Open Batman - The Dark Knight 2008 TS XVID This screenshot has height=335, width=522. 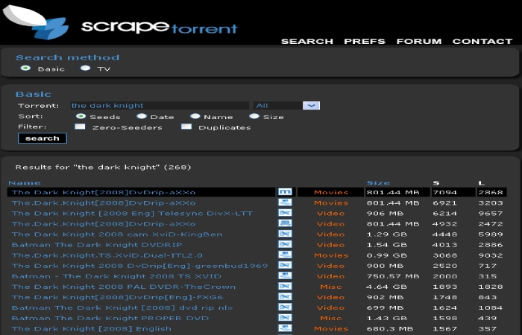116,276
